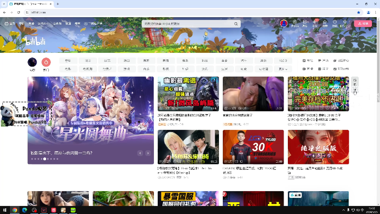Open the Mashup singers video thumbnail
Image resolution: width=380 pixels, height=214 pixels.
(188, 147)
